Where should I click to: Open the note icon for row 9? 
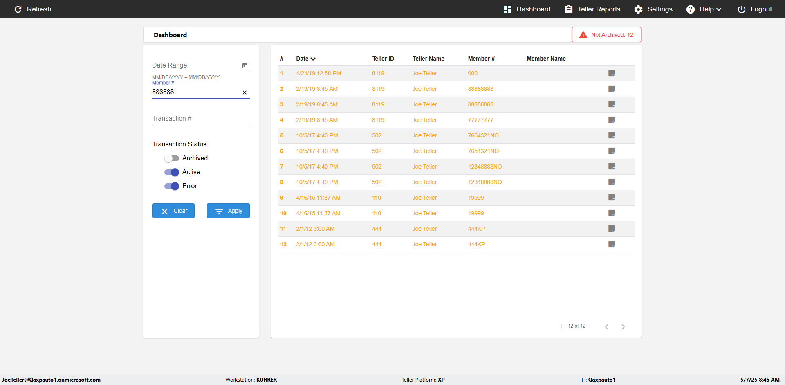(612, 198)
